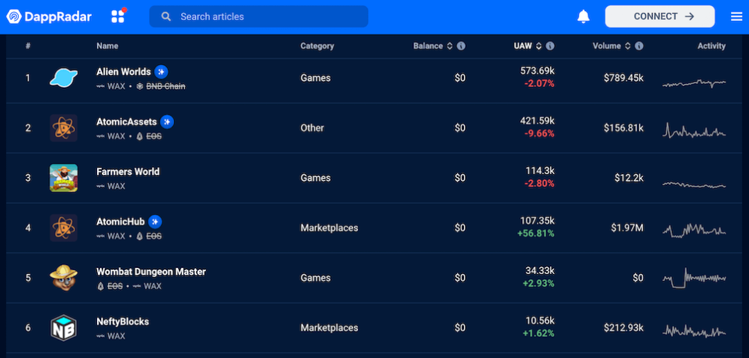
Task: Click AtomicHub activity sparkline
Action: coord(694,230)
